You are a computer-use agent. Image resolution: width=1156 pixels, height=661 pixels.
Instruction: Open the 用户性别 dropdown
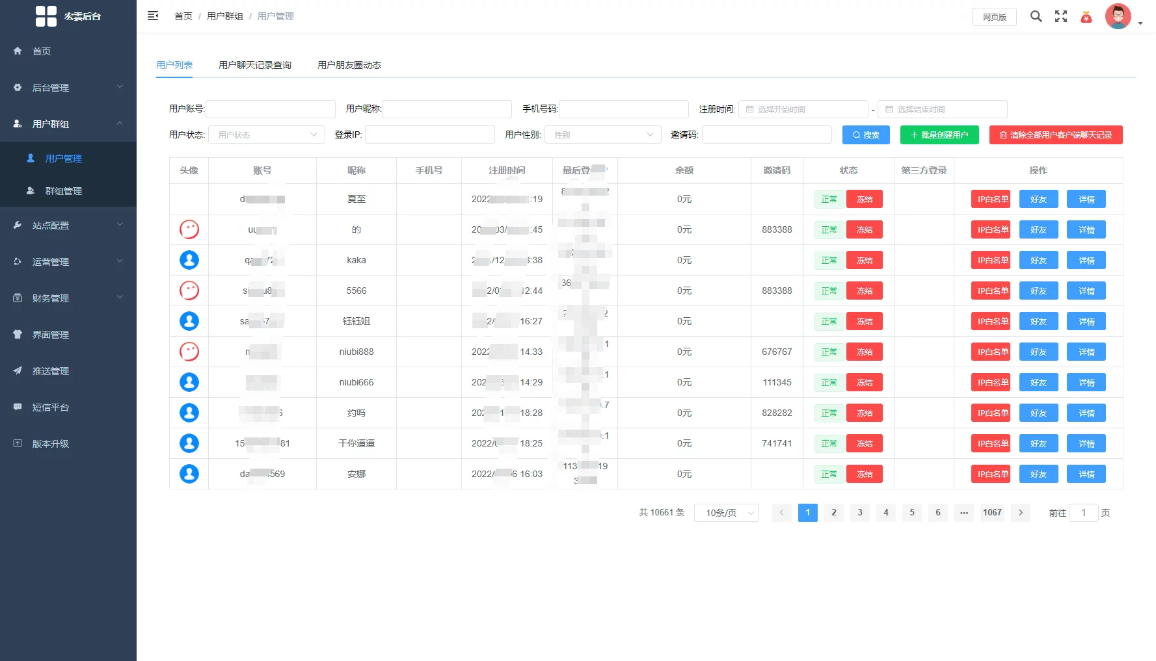click(x=602, y=135)
